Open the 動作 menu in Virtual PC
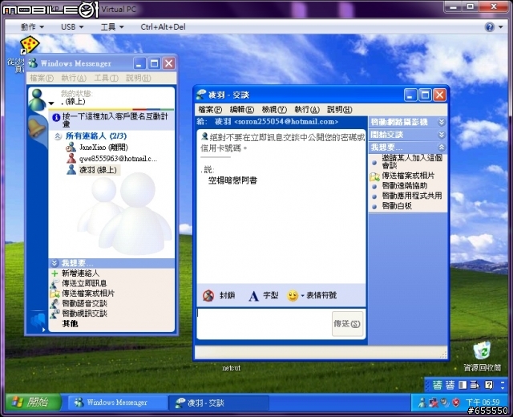The width and height of the screenshot is (513, 417). (x=32, y=26)
